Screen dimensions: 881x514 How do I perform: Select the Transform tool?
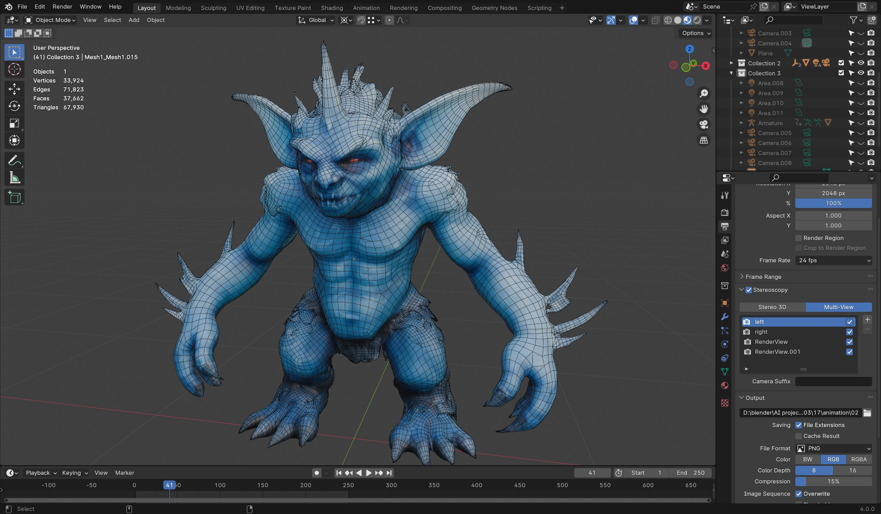click(14, 140)
